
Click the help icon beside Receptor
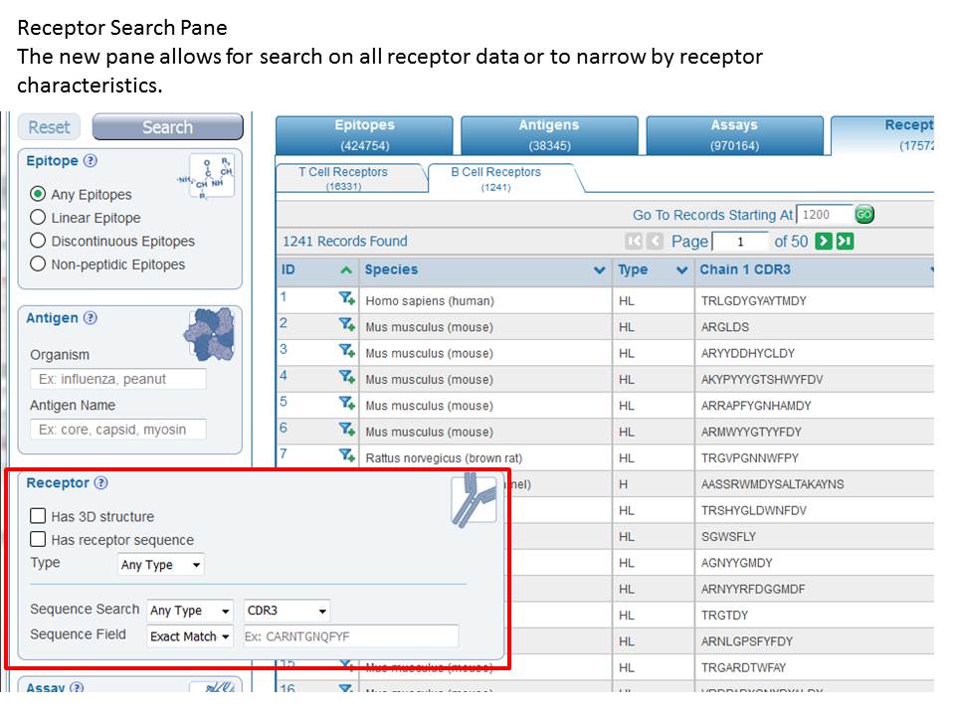click(100, 483)
